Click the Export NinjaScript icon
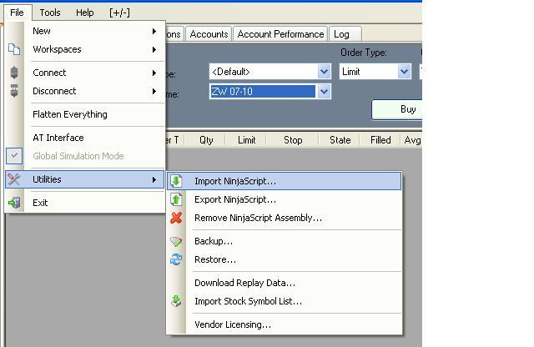Image resolution: width=534 pixels, height=347 pixels. pyautogui.click(x=176, y=199)
